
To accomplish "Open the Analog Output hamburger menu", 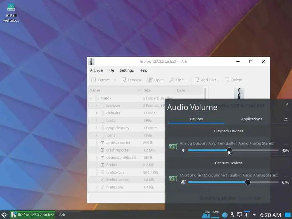I will pyautogui.click(x=286, y=143).
